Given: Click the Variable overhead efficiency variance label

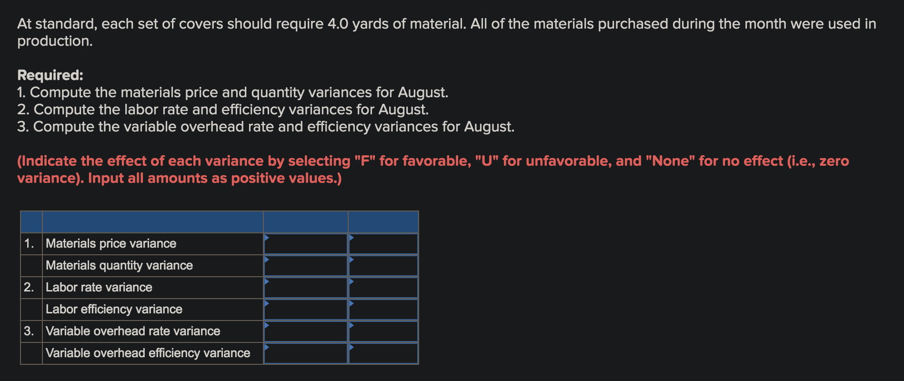Looking at the screenshot, I should tap(148, 353).
